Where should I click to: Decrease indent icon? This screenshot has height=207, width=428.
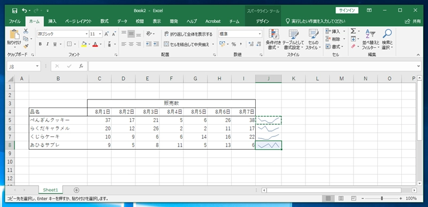[x=149, y=44]
